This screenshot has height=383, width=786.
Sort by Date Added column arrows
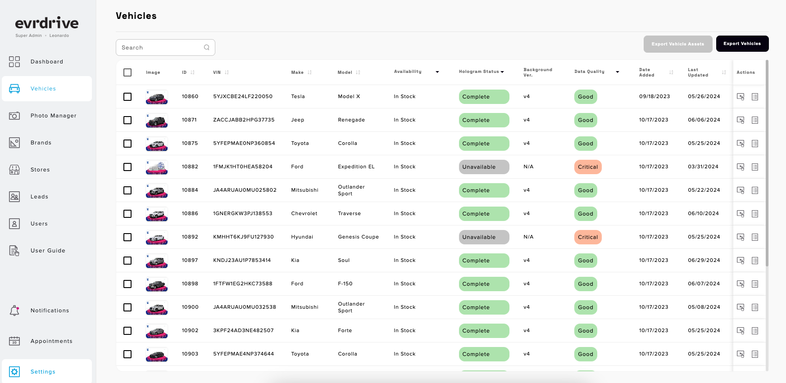pyautogui.click(x=672, y=72)
